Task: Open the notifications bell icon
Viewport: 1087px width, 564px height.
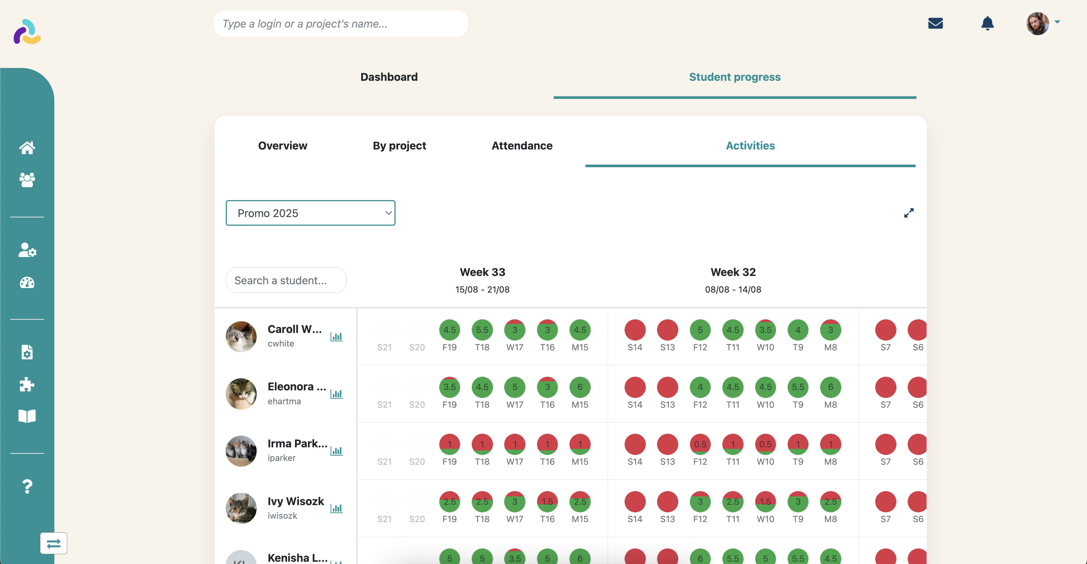Action: pos(987,23)
